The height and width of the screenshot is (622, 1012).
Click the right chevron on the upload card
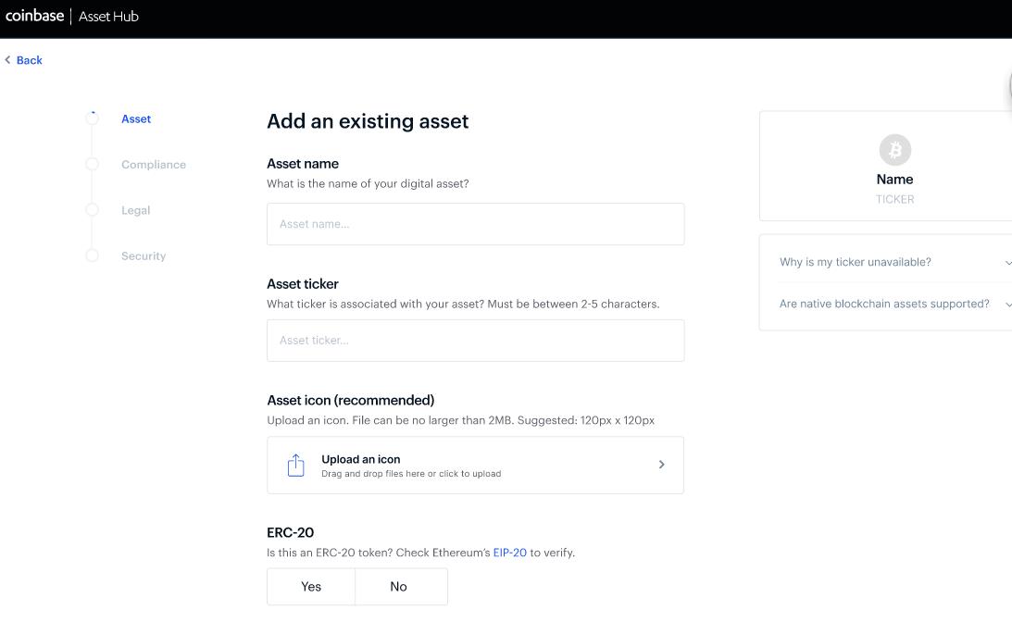click(x=662, y=464)
